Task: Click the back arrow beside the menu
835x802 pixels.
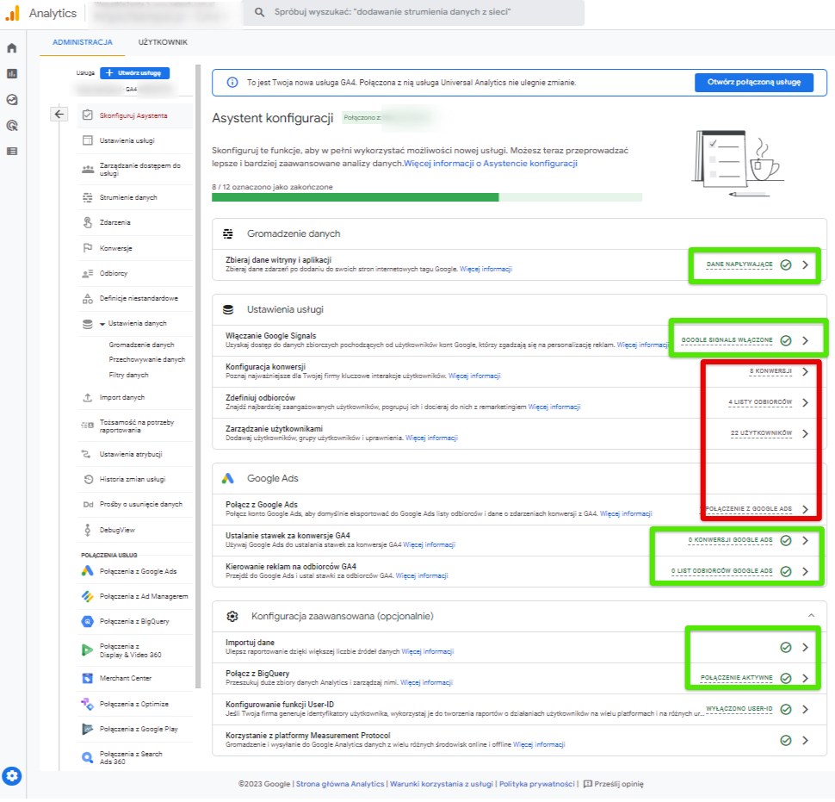Action: pos(59,114)
